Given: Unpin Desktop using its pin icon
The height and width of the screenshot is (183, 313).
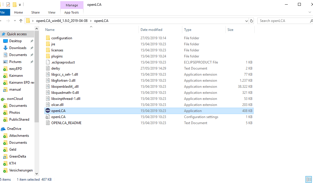Looking at the screenshot, I should point(32,41).
